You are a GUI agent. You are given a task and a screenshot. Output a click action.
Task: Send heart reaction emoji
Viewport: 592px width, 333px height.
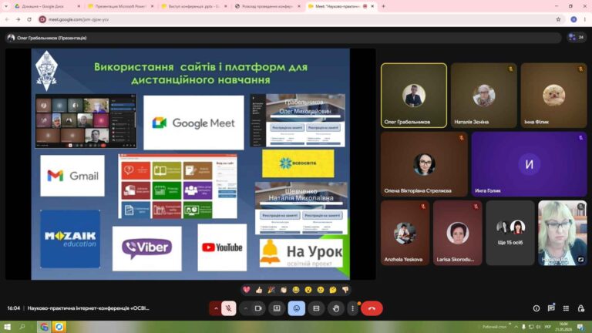[247, 290]
